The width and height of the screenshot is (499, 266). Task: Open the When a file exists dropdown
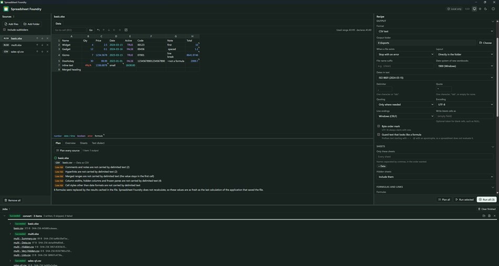click(x=405, y=54)
